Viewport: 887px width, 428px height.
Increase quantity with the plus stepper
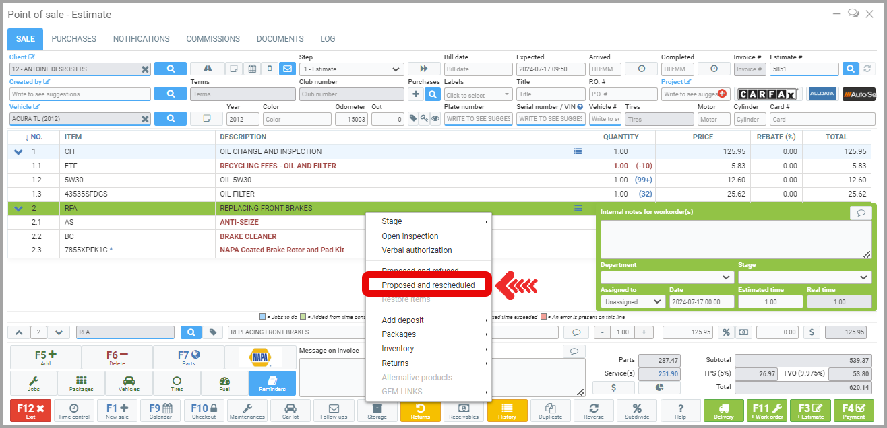pos(644,332)
